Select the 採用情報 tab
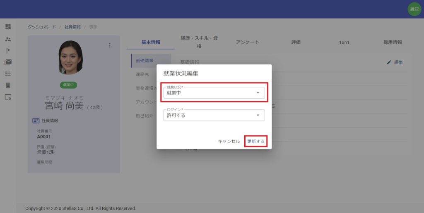 click(393, 42)
